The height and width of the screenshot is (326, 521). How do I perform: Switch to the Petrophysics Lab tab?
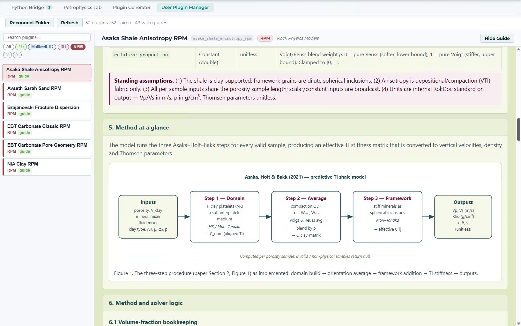[x=82, y=7]
